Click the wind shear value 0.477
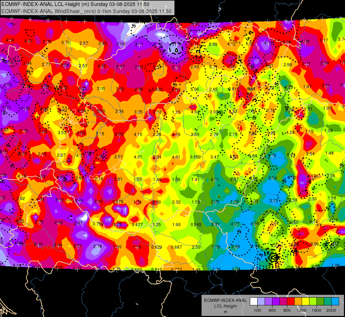Image resolution: width=345 pixels, height=317 pixels. (137, 225)
